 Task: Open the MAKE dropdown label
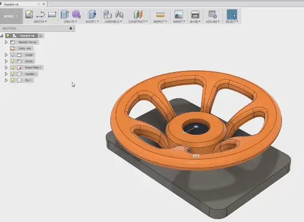[195, 22]
